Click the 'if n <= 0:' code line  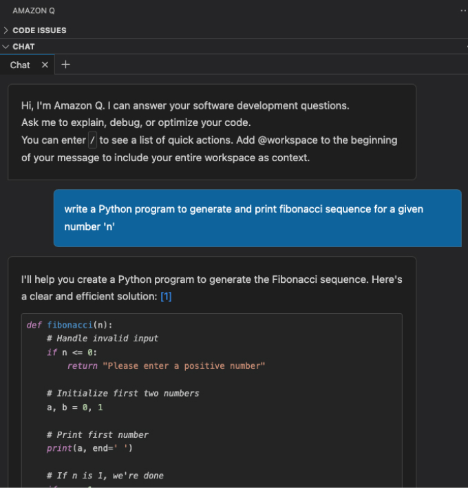[x=72, y=352]
